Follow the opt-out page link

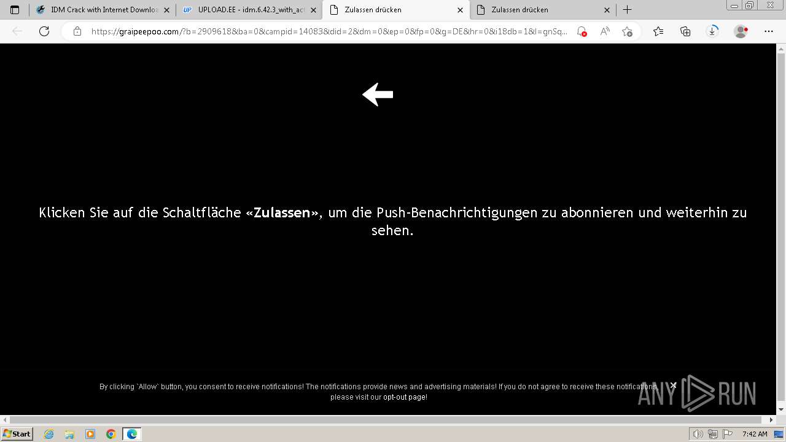pos(404,397)
